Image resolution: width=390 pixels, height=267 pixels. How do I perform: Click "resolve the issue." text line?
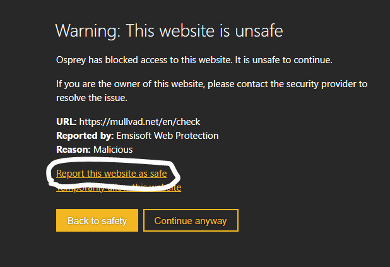[x=92, y=98]
